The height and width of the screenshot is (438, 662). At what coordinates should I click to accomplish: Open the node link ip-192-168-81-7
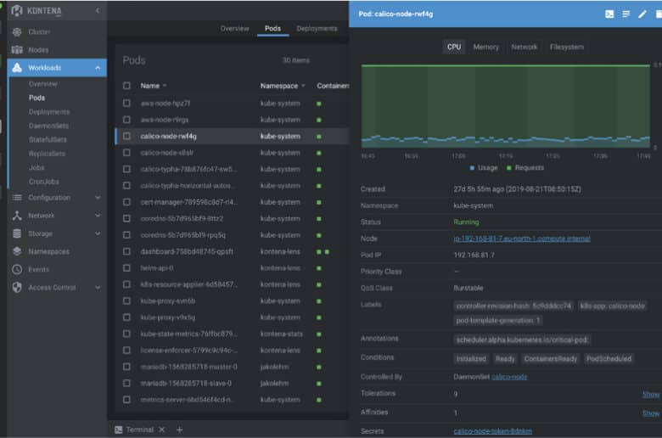522,239
